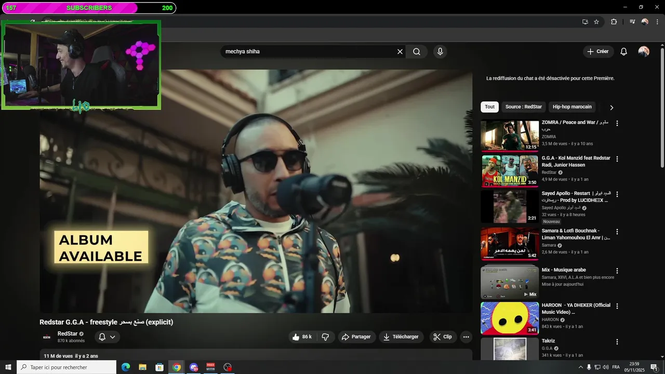
Task: Open microphone tray icon
Action: coord(589,367)
